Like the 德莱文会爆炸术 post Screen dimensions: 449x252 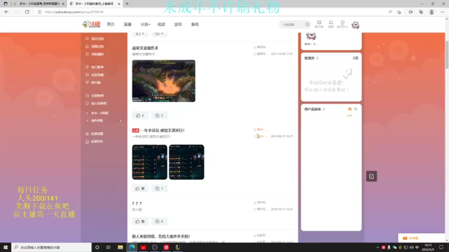140,115
